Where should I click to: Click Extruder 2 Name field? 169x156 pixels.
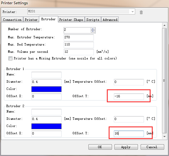coord(46,112)
